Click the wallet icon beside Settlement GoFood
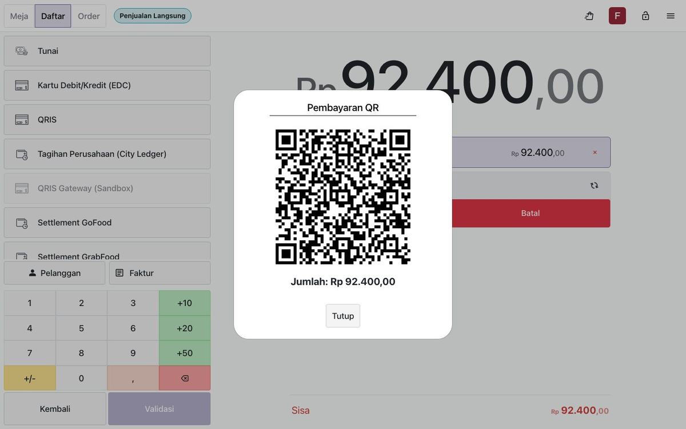The width and height of the screenshot is (686, 429). coord(22,223)
